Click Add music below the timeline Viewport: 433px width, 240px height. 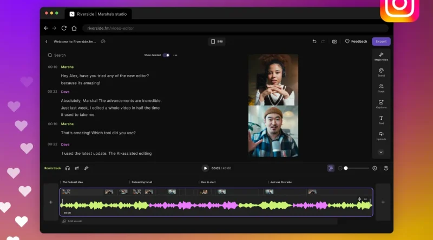[x=73, y=221]
